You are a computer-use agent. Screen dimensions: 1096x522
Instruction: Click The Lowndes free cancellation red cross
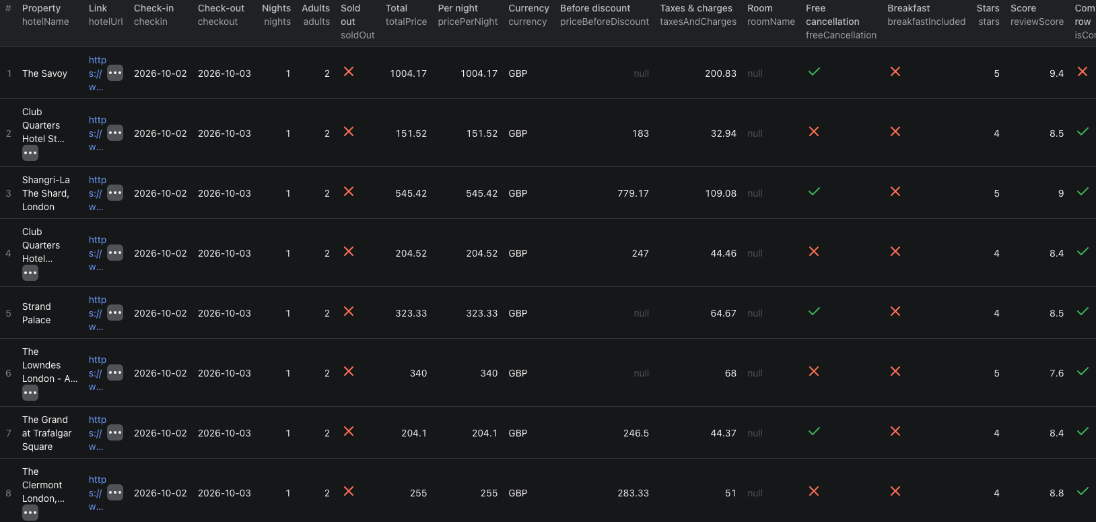click(x=814, y=371)
